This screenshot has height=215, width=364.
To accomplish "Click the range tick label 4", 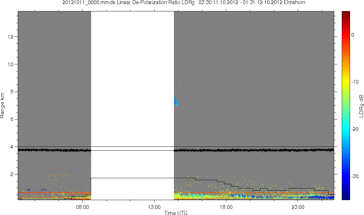I will [x=12, y=147].
